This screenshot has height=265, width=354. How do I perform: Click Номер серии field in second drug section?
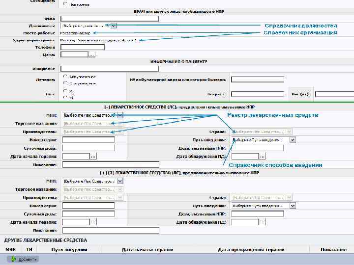(88, 206)
